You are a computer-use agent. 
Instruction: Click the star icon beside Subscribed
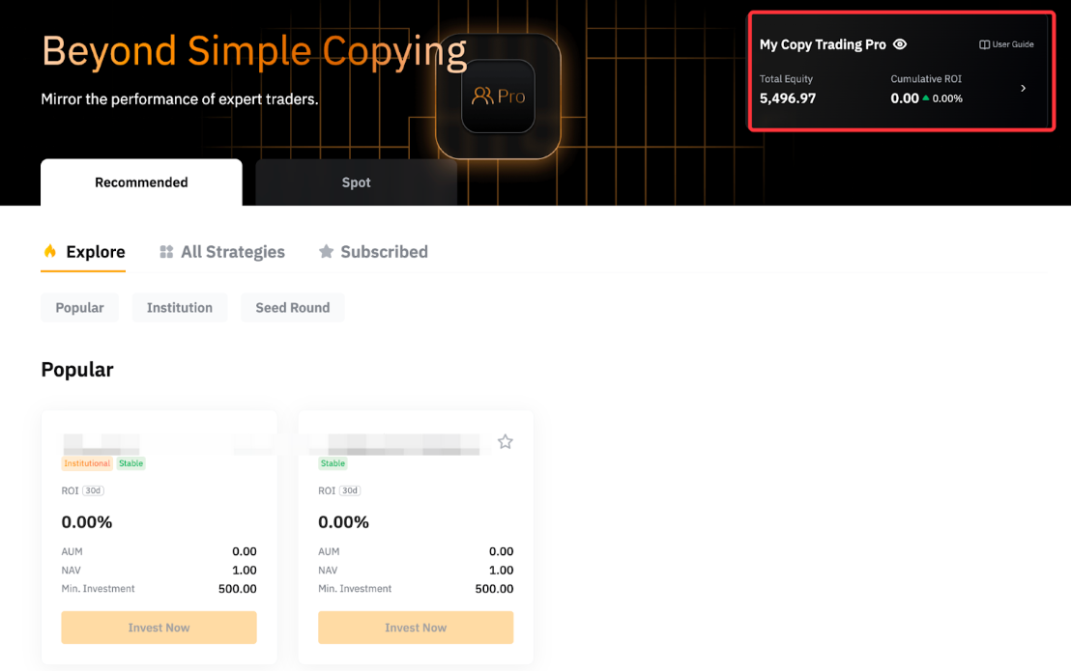coord(326,252)
